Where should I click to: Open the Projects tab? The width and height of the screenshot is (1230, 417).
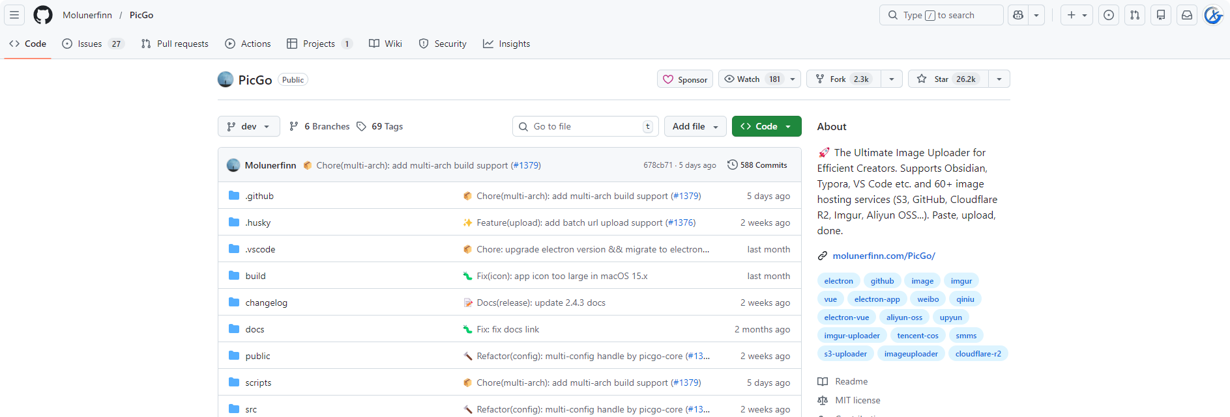[319, 44]
